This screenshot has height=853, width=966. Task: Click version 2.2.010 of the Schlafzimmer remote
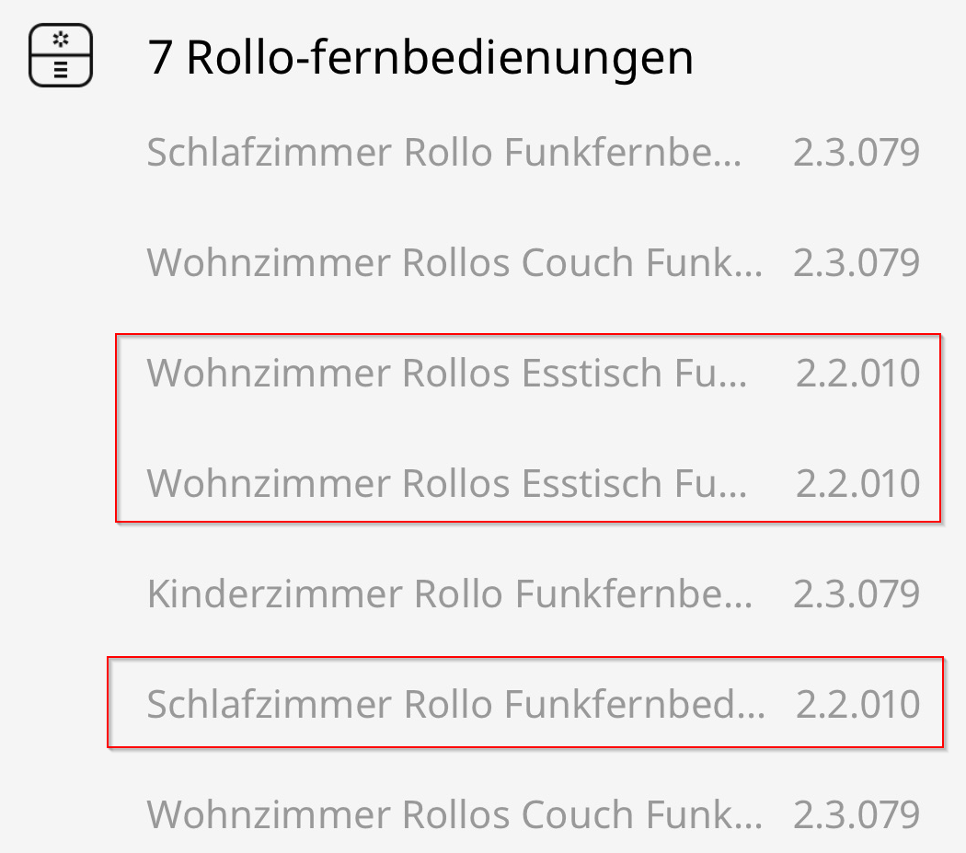tap(858, 705)
